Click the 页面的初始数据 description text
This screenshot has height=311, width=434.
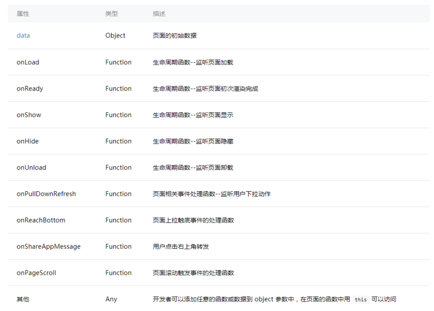click(175, 36)
